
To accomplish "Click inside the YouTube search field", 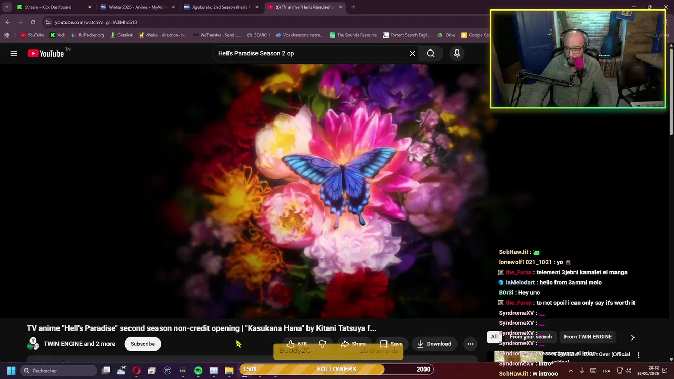I will pos(309,53).
